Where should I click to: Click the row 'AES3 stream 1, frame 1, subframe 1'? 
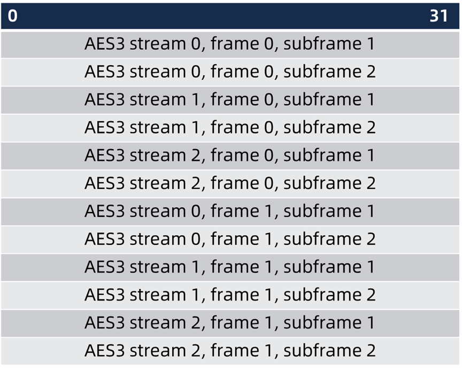pyautogui.click(x=230, y=267)
